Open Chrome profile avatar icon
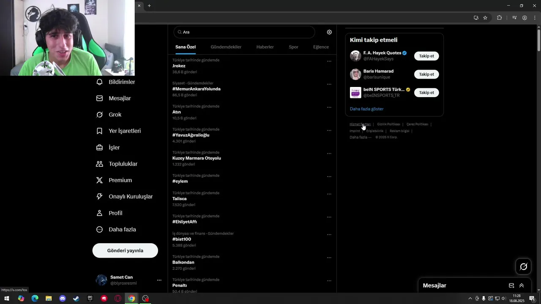 [525, 18]
